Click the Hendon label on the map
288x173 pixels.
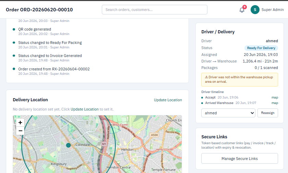click(127, 150)
